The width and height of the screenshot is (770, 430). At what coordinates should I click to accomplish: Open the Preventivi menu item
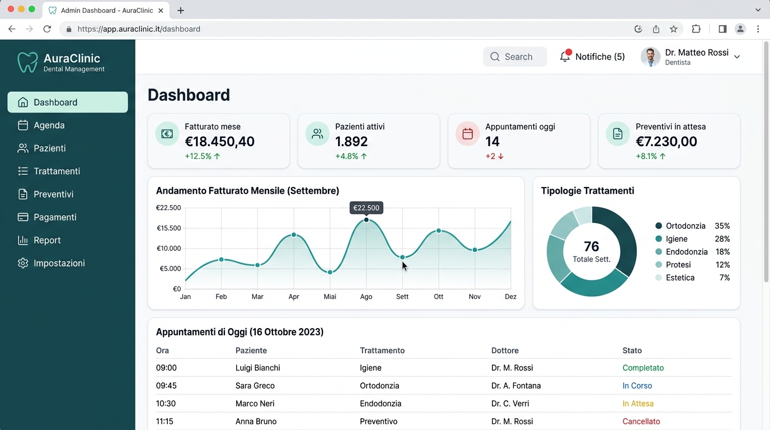point(68,194)
